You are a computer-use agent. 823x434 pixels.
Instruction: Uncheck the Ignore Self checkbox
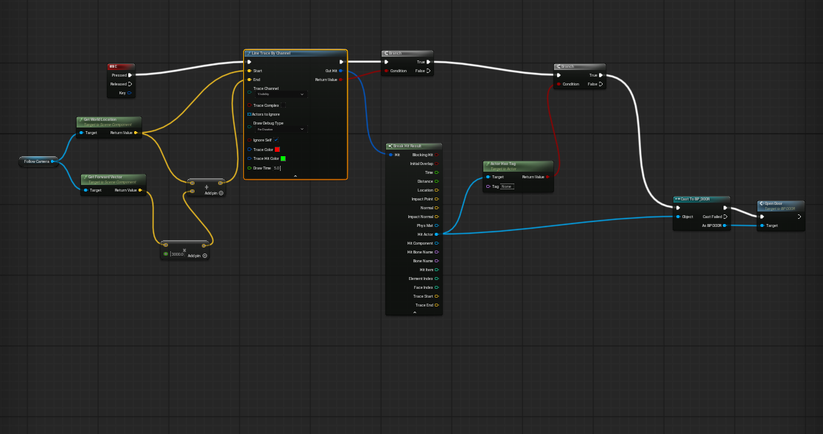[276, 140]
